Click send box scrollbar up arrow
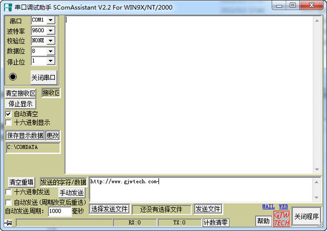The image size is (327, 231). 316,182
